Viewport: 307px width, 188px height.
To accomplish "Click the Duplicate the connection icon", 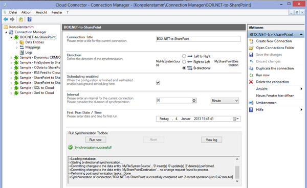I will point(251,68).
